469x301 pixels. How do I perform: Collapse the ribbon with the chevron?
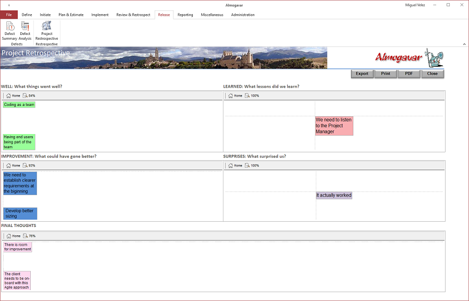pos(464,44)
